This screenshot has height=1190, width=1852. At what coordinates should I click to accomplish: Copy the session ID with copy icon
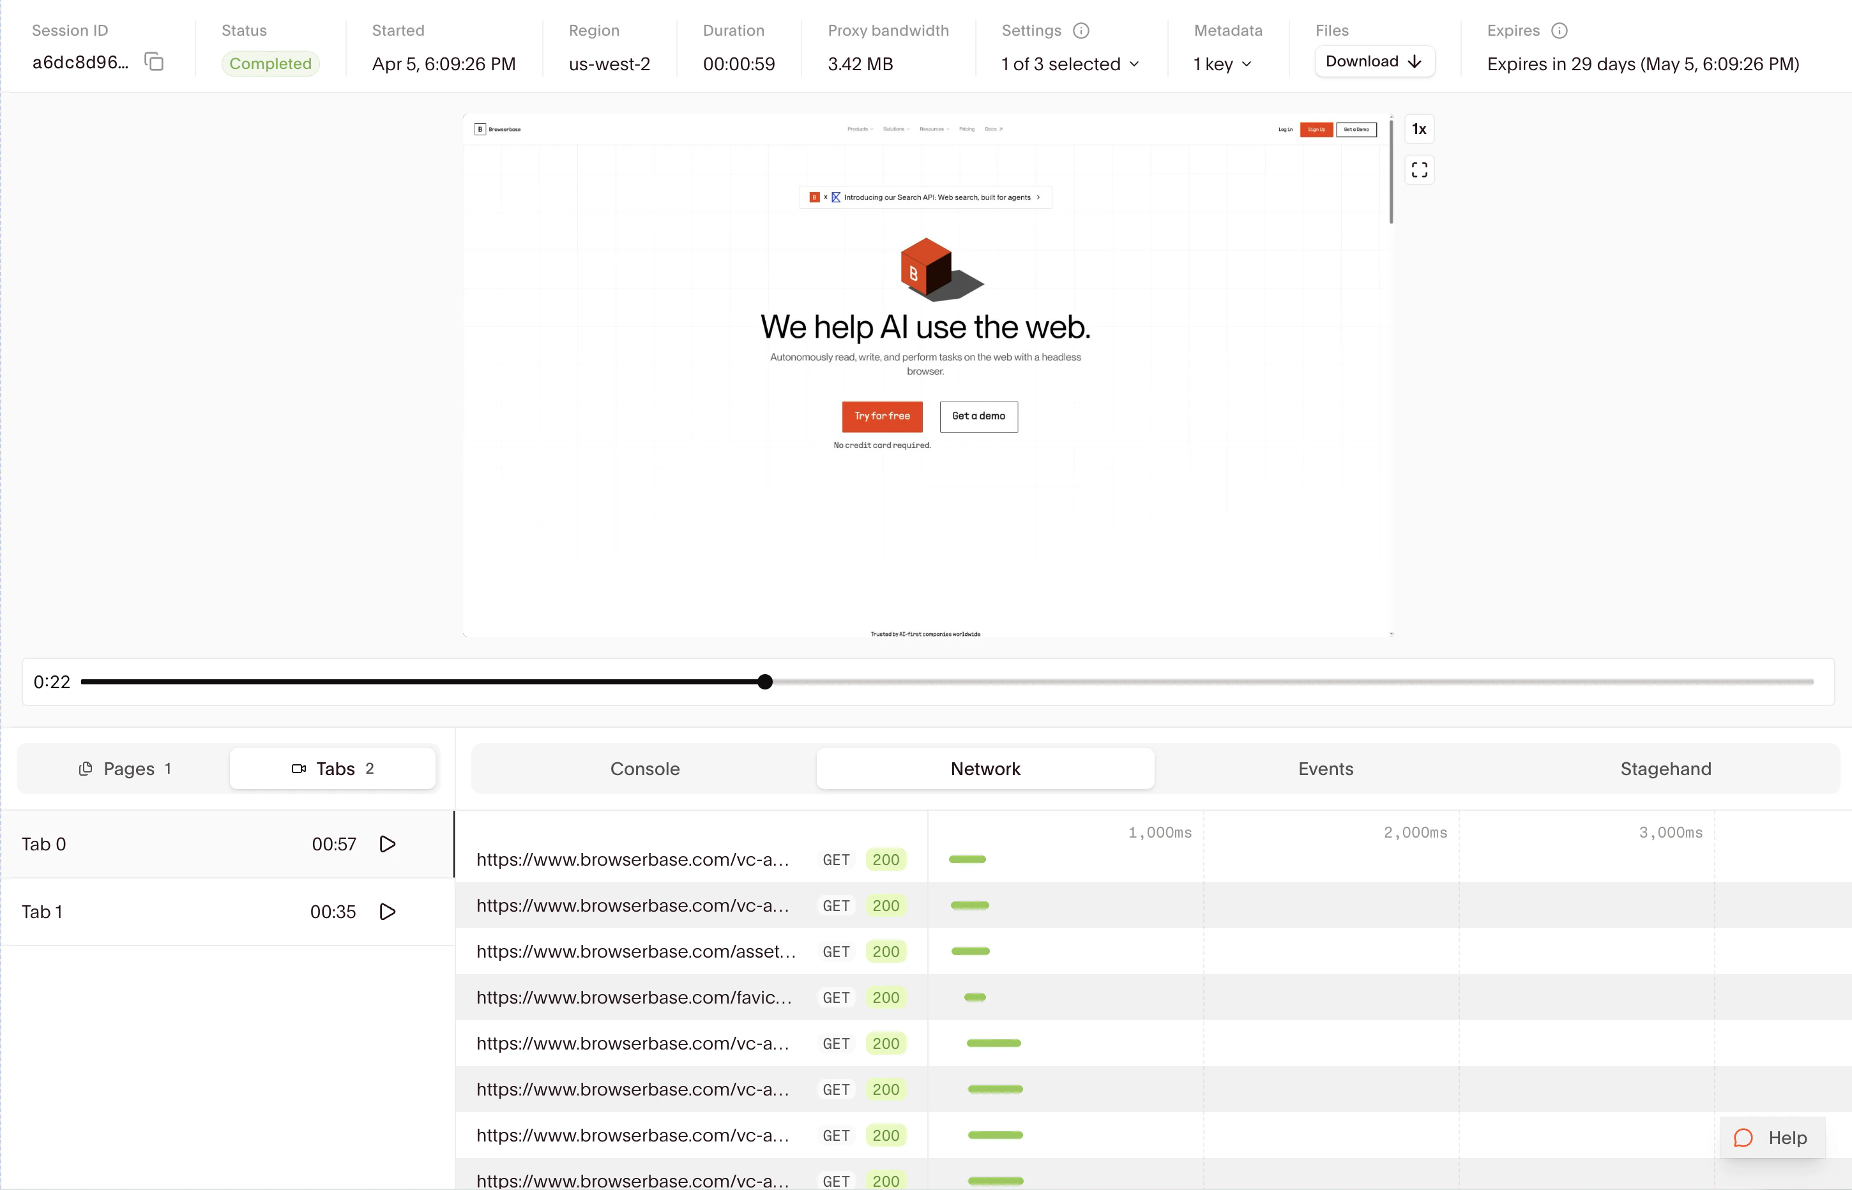155,62
